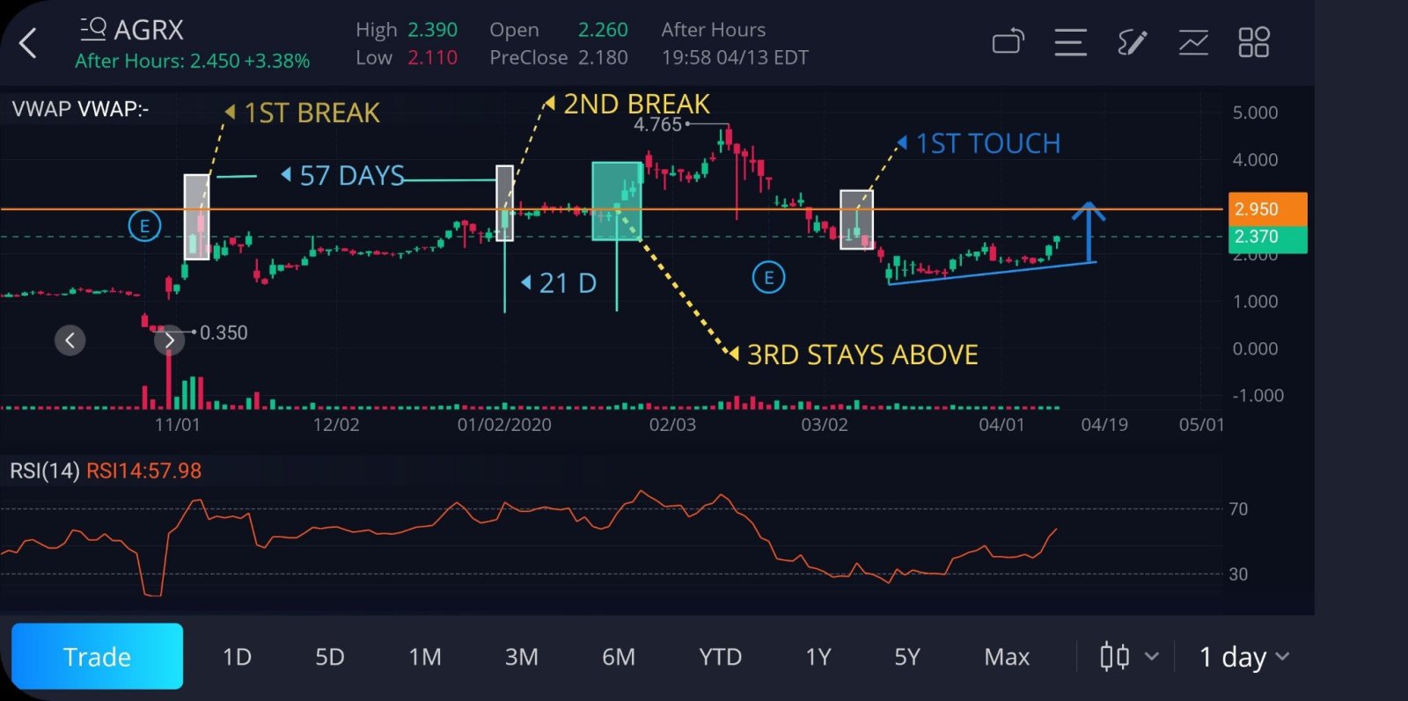Tap the orange 2.950 price tag
Viewport: 1408px width, 701px height.
point(1267,209)
